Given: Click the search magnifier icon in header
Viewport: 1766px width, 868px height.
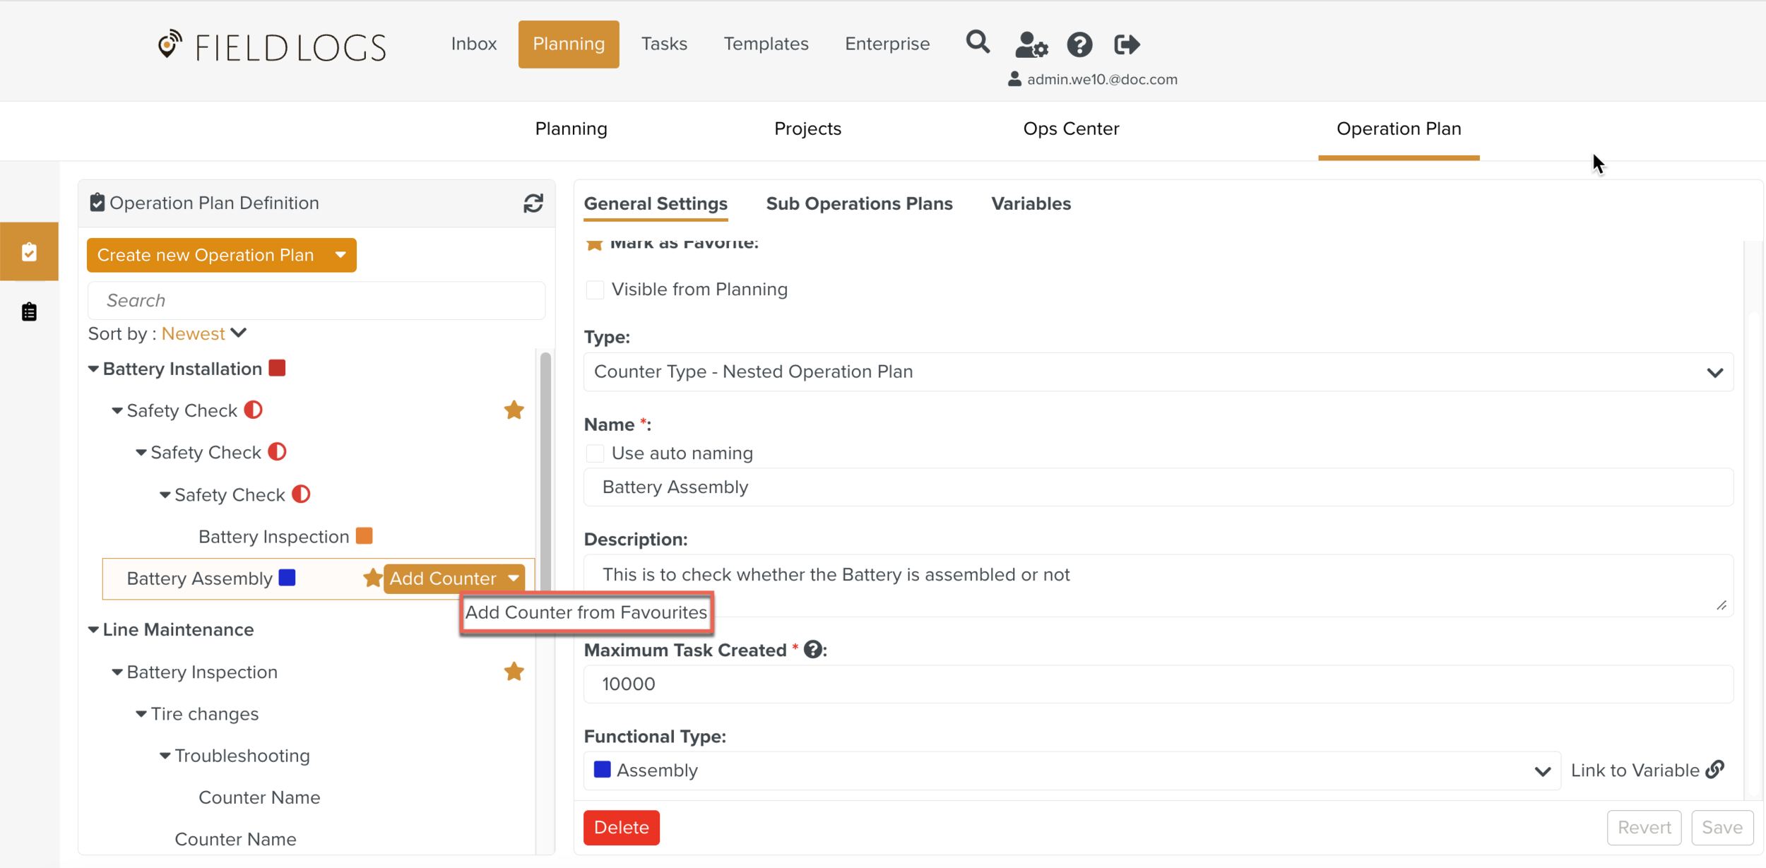Looking at the screenshot, I should 978,43.
